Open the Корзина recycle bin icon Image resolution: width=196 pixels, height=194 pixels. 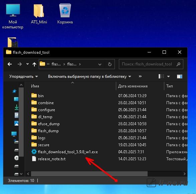[65, 14]
